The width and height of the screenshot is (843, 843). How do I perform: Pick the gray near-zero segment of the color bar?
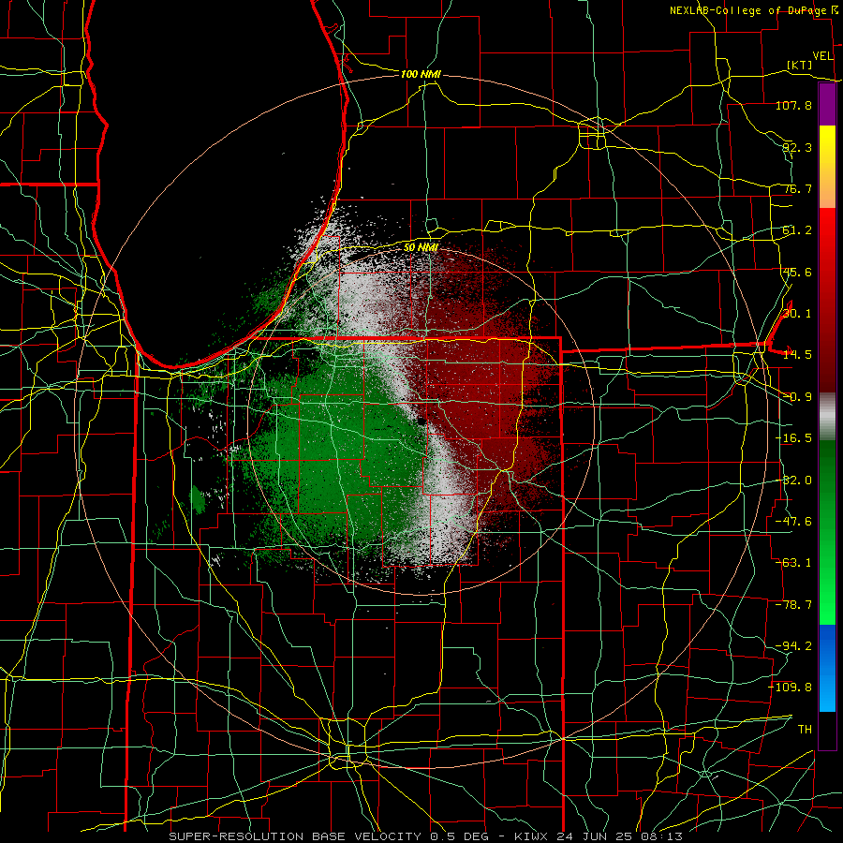[x=827, y=416]
